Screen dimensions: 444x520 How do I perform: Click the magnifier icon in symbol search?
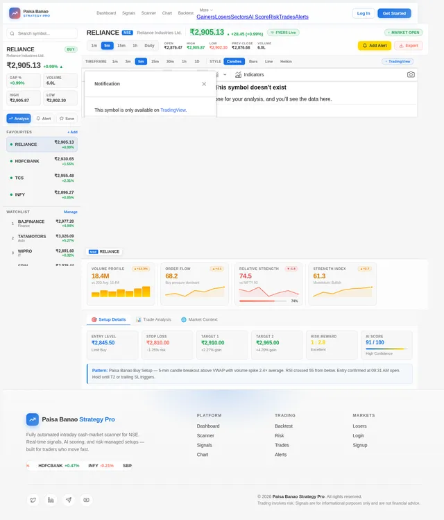click(x=12, y=33)
